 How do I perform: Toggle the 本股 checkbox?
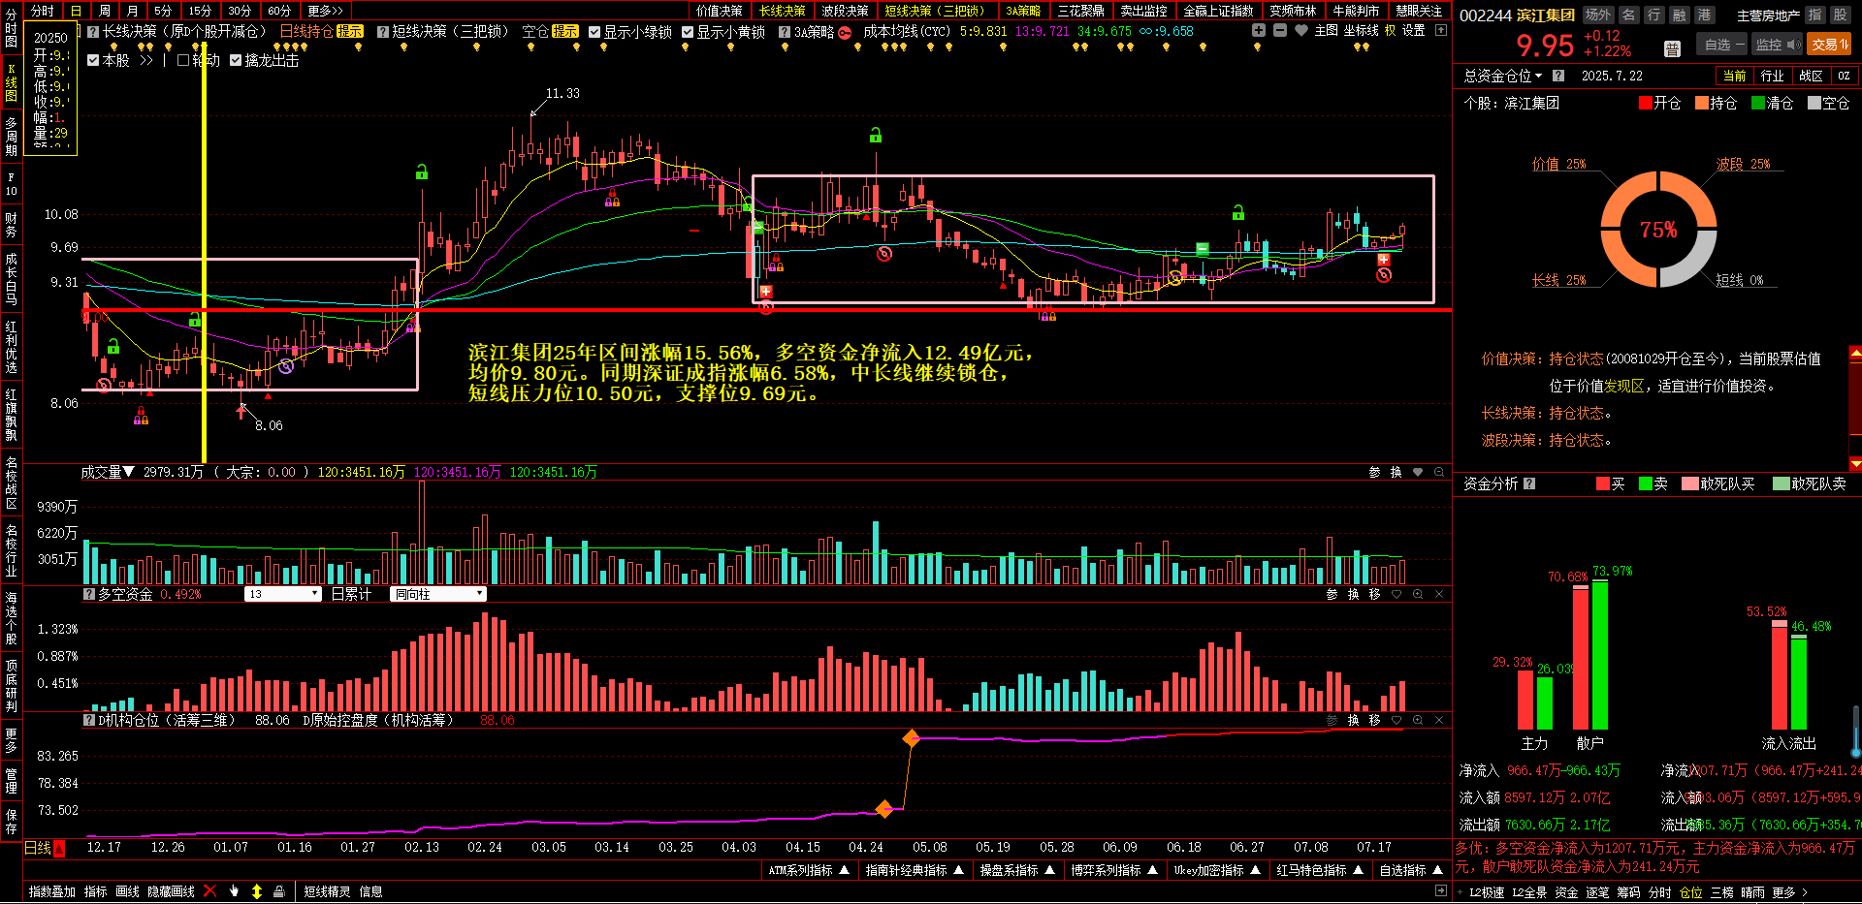(93, 60)
